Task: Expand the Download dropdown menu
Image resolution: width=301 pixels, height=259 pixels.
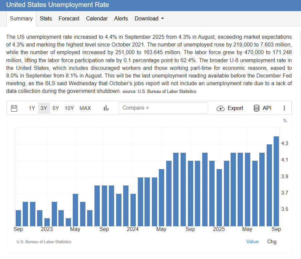Action: (149, 19)
